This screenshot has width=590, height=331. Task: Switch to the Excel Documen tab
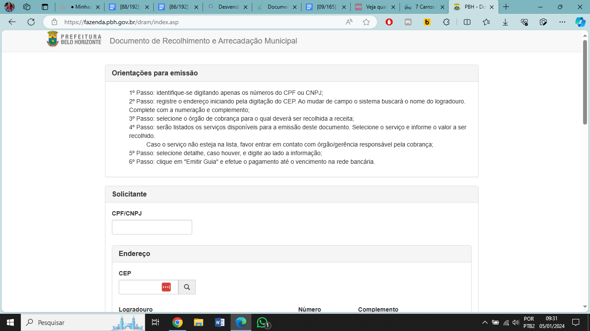click(x=277, y=7)
